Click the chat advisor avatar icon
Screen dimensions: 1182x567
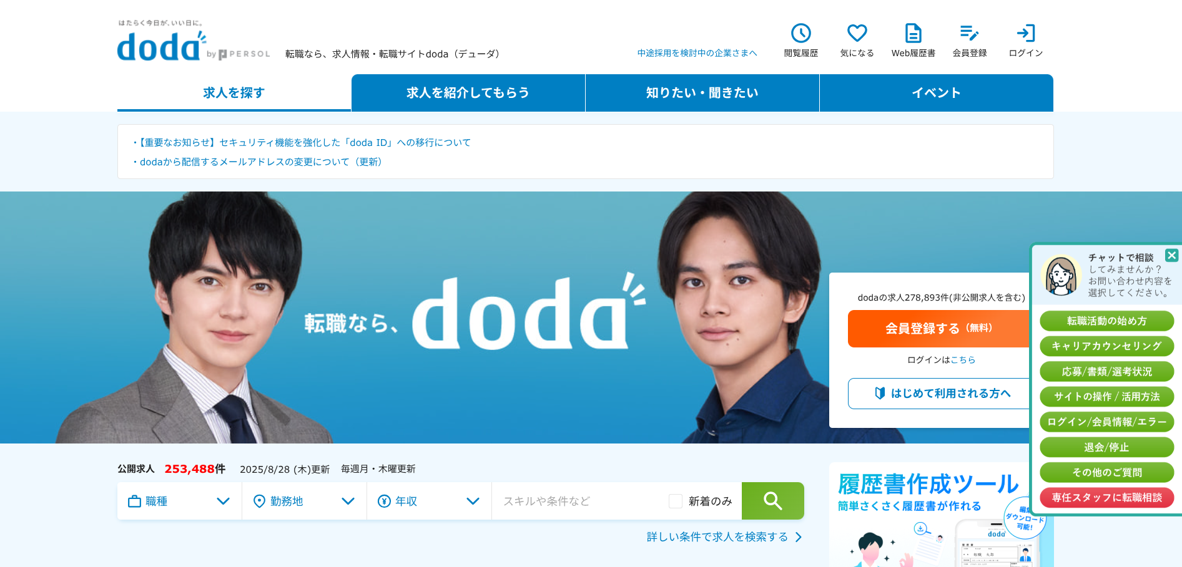coord(1061,275)
